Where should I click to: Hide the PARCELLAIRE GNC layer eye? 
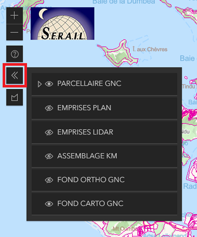(x=49, y=84)
